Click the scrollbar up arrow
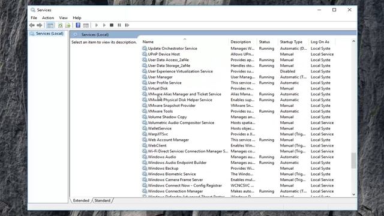Image resolution: width=384 pixels, height=216 pixels. [353, 41]
